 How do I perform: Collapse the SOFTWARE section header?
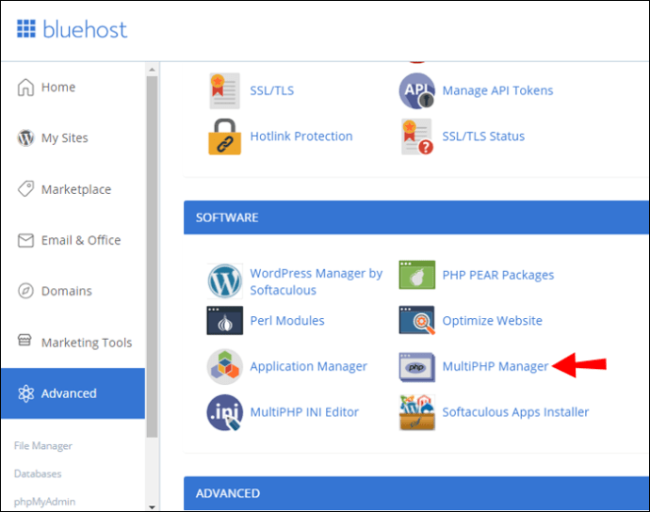pos(416,217)
